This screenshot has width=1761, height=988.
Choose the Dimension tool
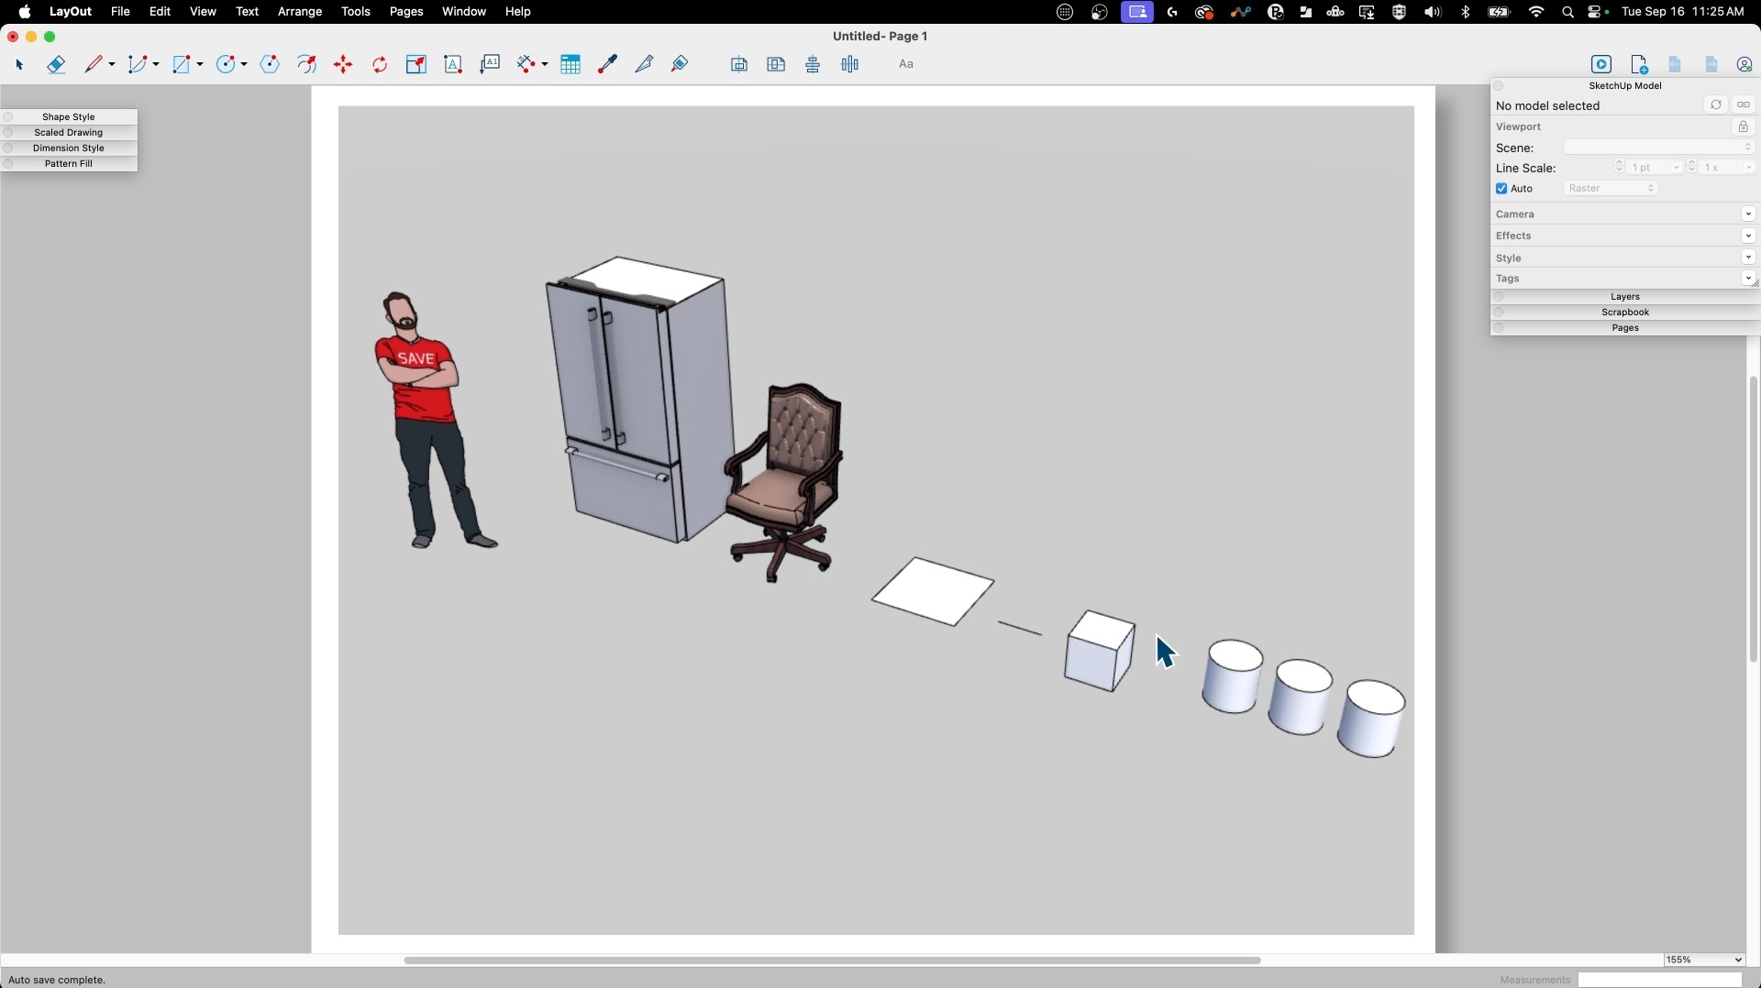tap(527, 65)
